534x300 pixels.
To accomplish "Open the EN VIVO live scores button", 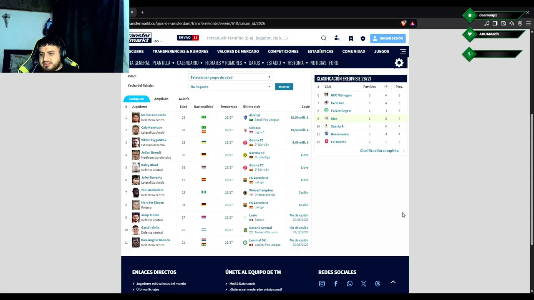I will pyautogui.click(x=188, y=38).
